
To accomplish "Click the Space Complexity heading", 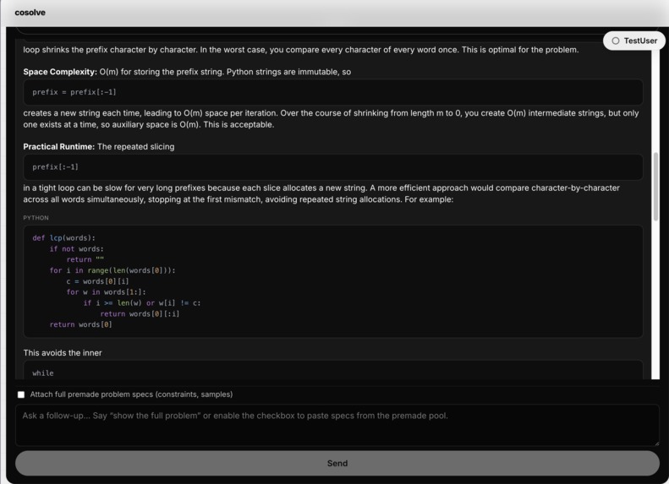I will click(x=60, y=72).
